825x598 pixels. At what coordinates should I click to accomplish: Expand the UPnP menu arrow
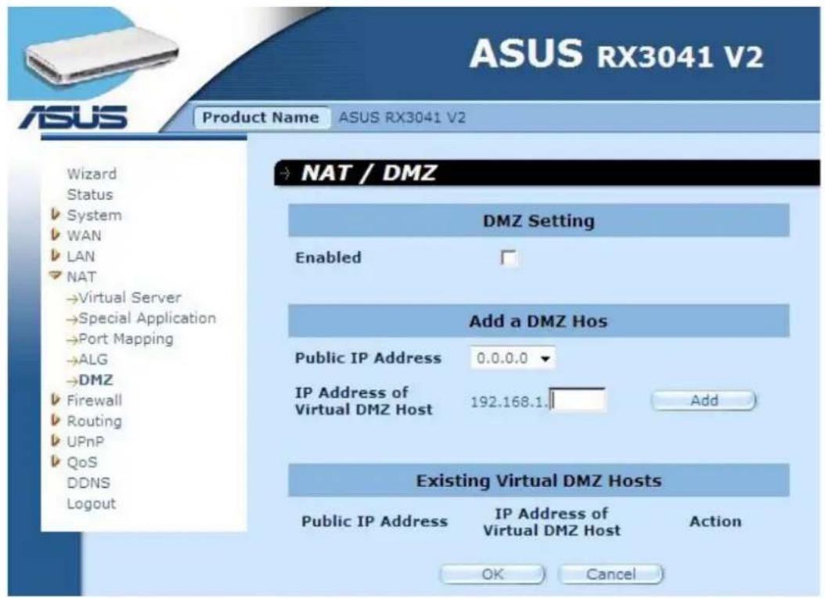click(x=56, y=442)
